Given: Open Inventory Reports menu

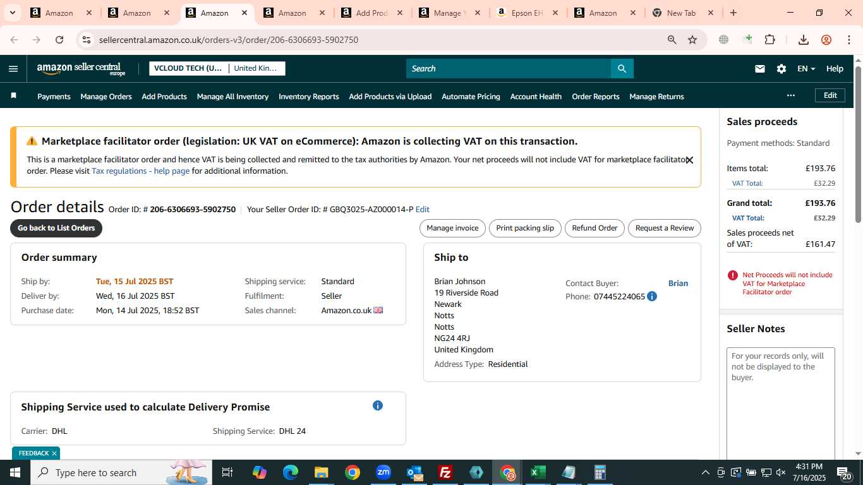Looking at the screenshot, I should (x=309, y=97).
